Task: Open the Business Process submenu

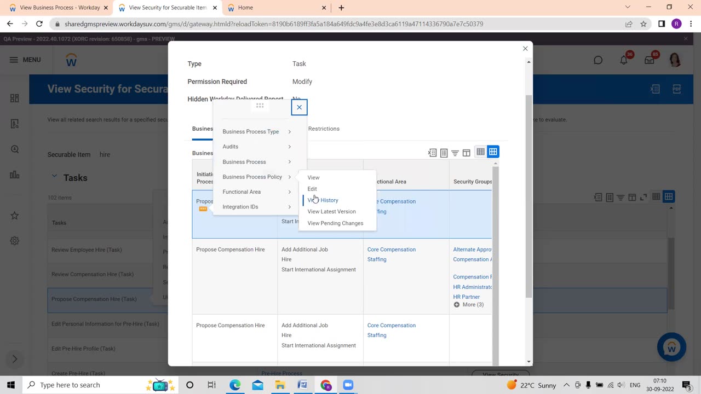Action: click(x=256, y=162)
